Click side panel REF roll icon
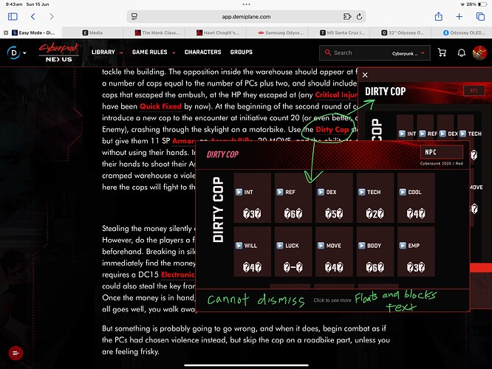 pyautogui.click(x=423, y=134)
